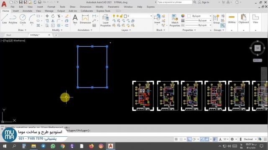Image resolution: width=268 pixels, height=150 pixels.
Task: Click the Group tool icon
Action: 216,19
